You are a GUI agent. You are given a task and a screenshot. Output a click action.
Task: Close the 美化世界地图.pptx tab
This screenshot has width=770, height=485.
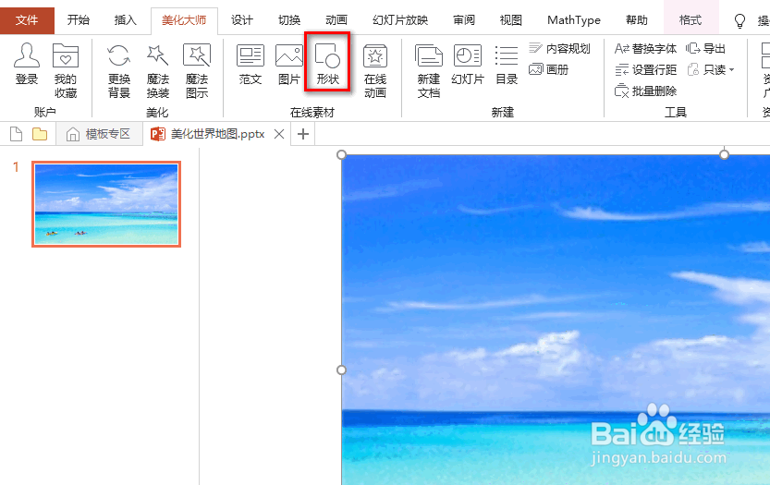click(279, 134)
